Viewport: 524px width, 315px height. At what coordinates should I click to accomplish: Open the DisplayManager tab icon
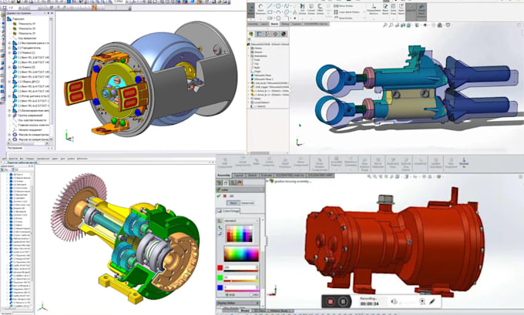pyautogui.click(x=284, y=34)
